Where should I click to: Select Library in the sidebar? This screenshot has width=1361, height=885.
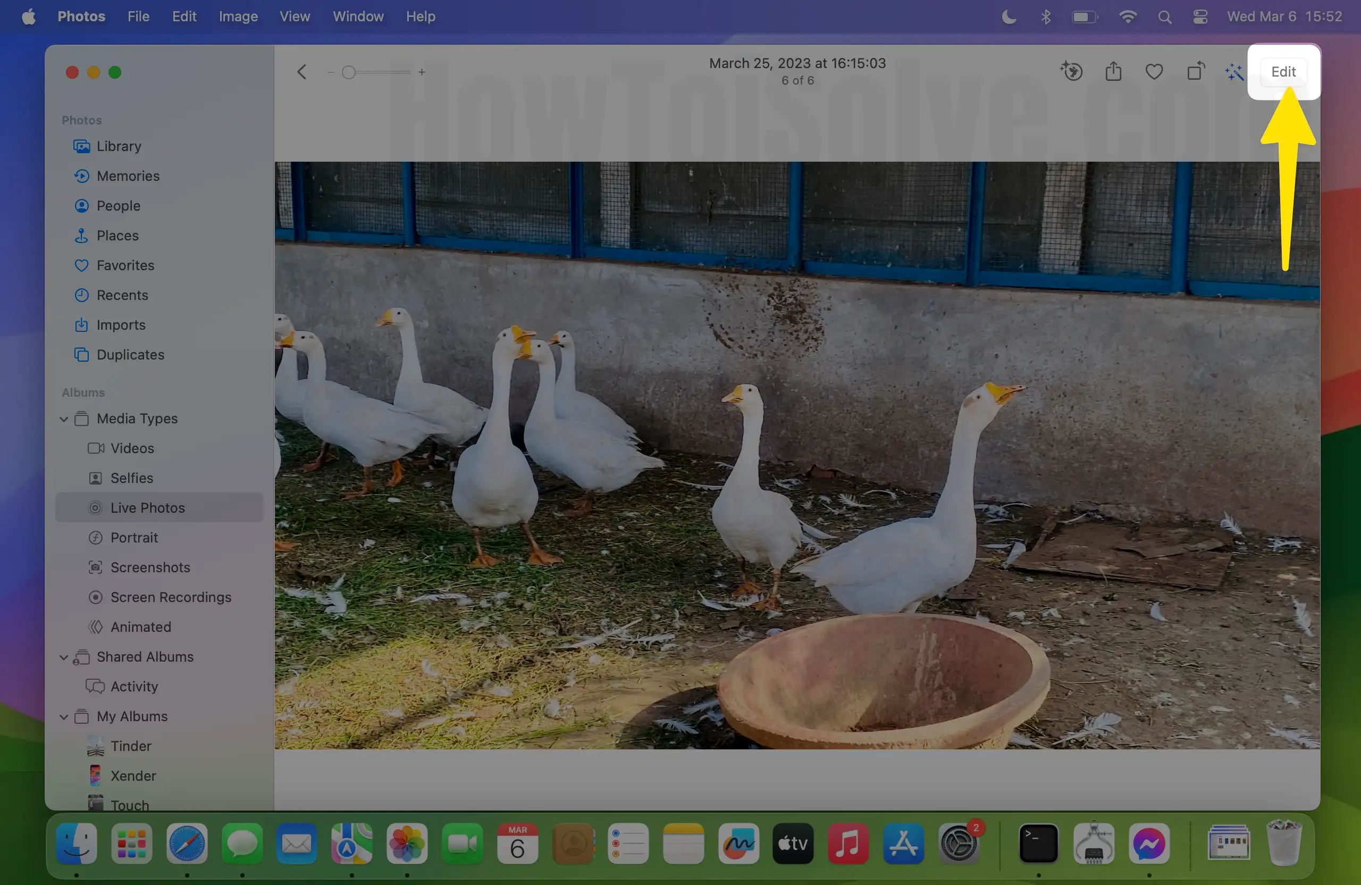click(x=119, y=146)
